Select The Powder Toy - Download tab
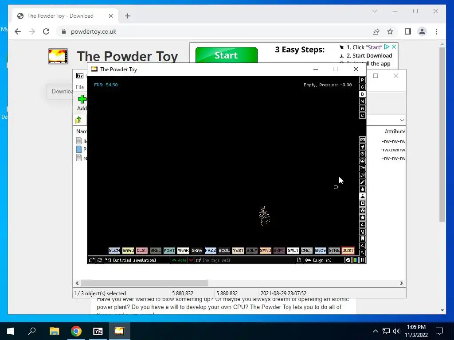The width and height of the screenshot is (454, 340). point(65,16)
